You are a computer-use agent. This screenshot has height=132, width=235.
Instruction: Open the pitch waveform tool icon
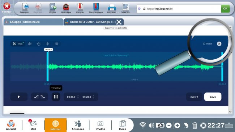pyautogui.click(x=47, y=44)
